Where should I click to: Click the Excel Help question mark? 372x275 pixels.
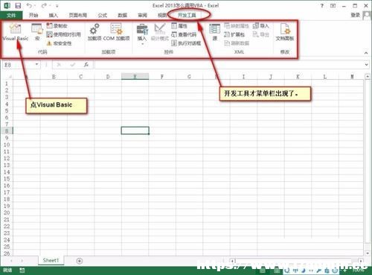[x=322, y=5]
